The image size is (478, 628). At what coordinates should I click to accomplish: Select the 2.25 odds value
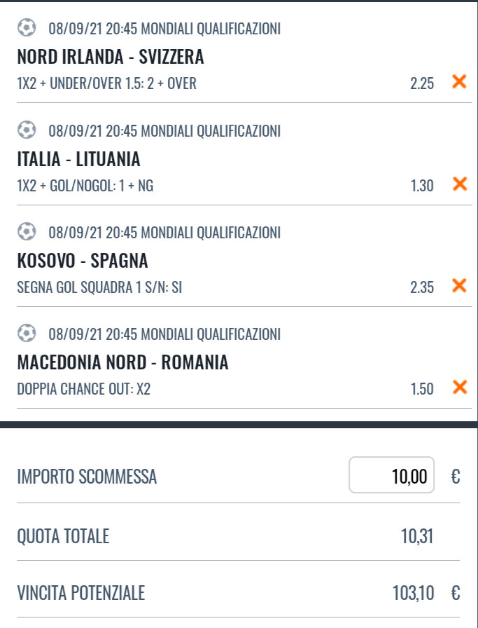coord(421,83)
